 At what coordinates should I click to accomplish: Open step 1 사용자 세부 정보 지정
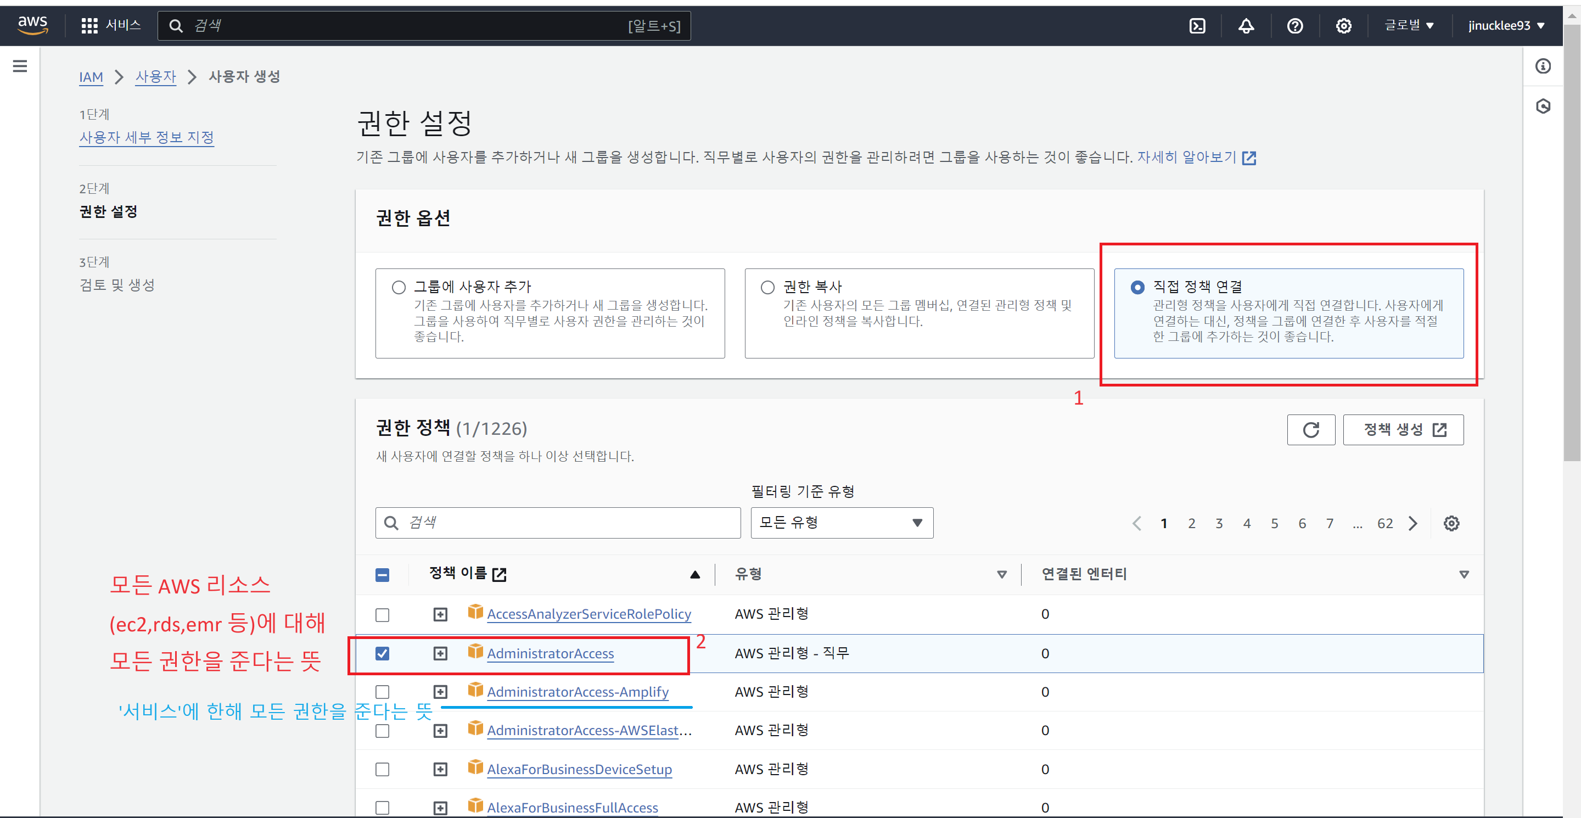pos(147,137)
